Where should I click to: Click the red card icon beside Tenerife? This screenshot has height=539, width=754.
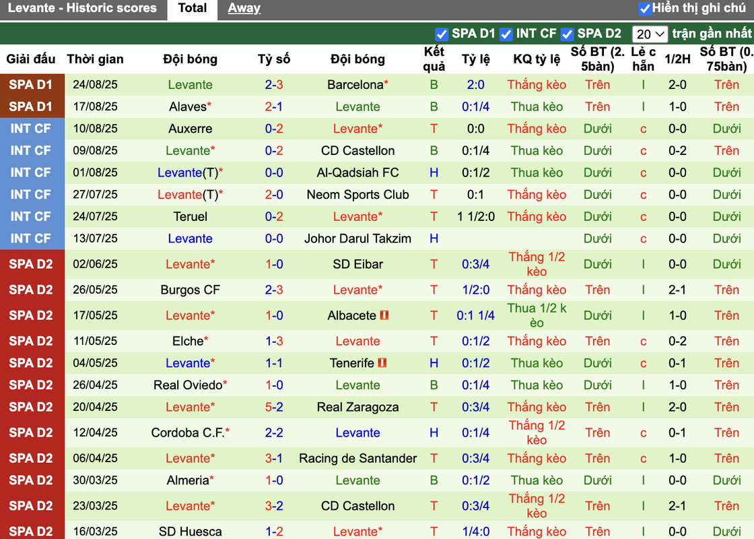point(382,362)
